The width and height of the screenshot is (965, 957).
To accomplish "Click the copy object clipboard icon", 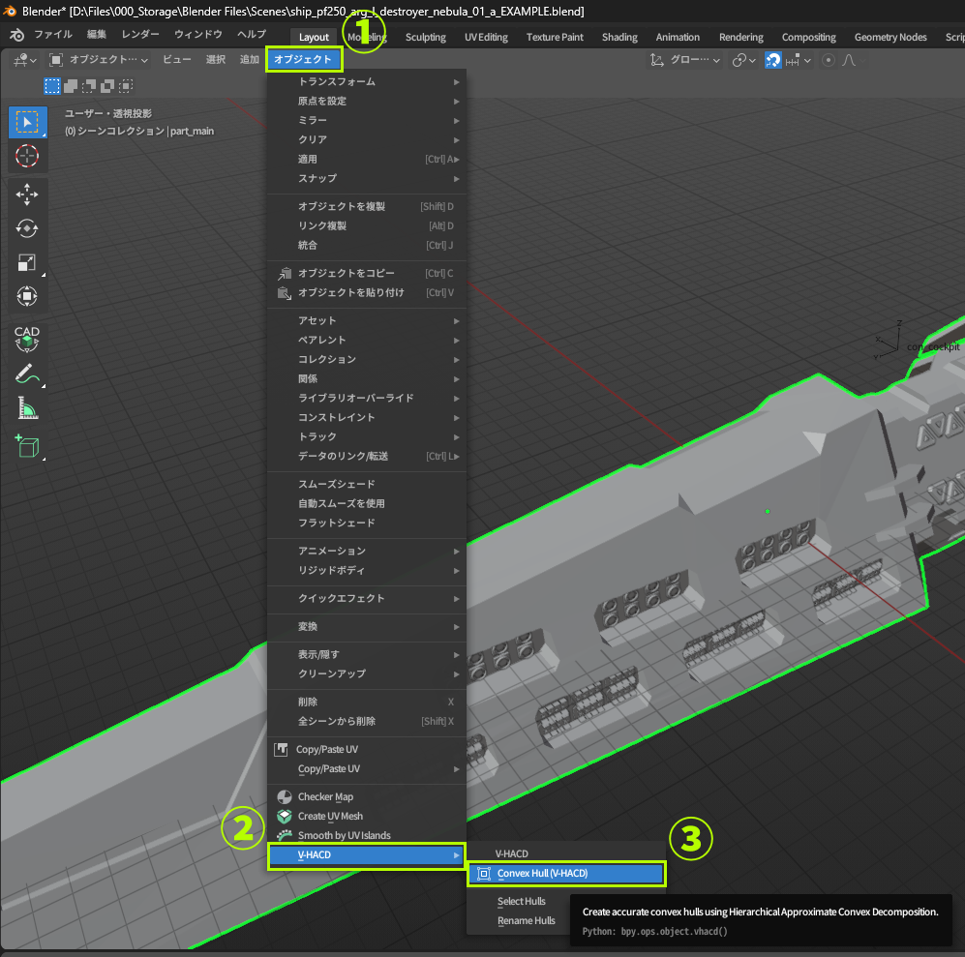I will tap(285, 273).
